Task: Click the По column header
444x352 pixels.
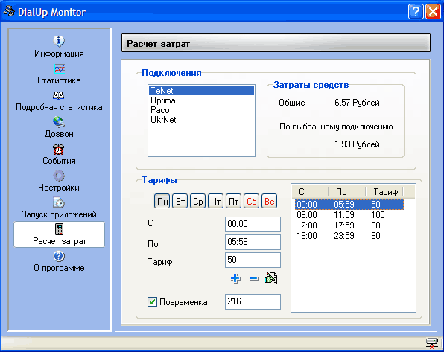Action: (x=347, y=192)
